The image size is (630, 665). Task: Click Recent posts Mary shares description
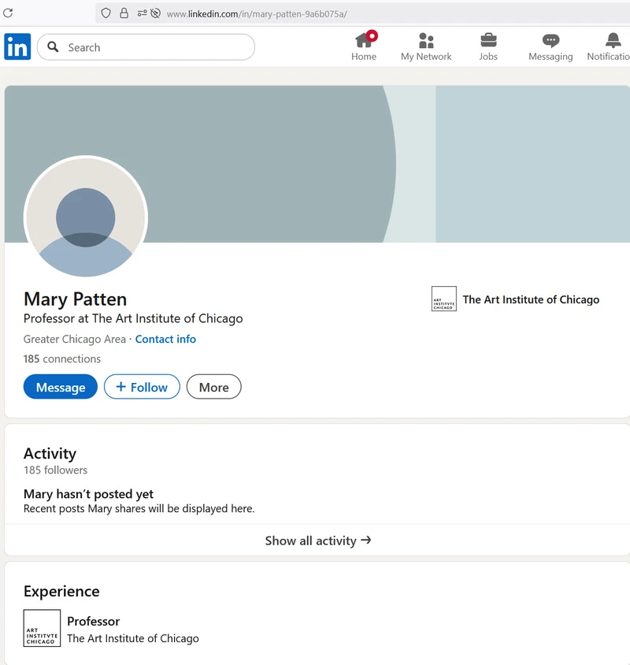point(139,508)
